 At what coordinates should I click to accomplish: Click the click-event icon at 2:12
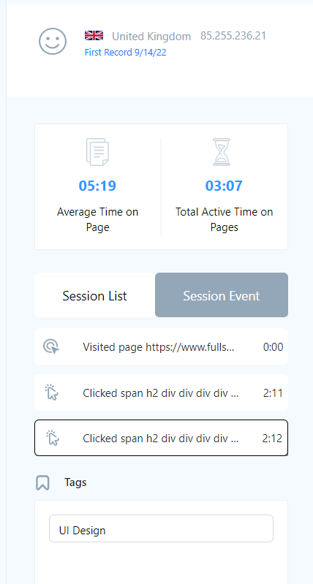coord(52,438)
